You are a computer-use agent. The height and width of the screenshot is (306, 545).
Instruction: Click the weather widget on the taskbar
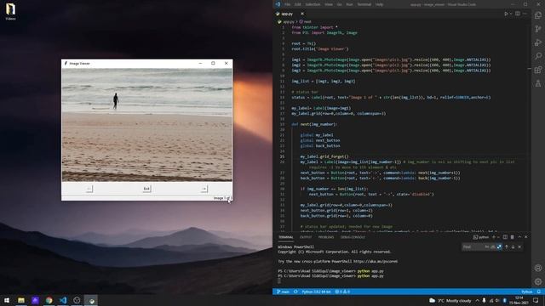[450, 300]
